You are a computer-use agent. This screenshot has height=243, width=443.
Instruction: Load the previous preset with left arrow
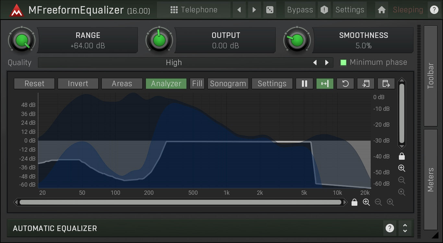click(239, 10)
